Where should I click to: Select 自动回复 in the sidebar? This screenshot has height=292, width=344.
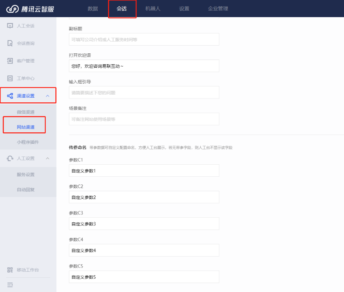point(26,190)
